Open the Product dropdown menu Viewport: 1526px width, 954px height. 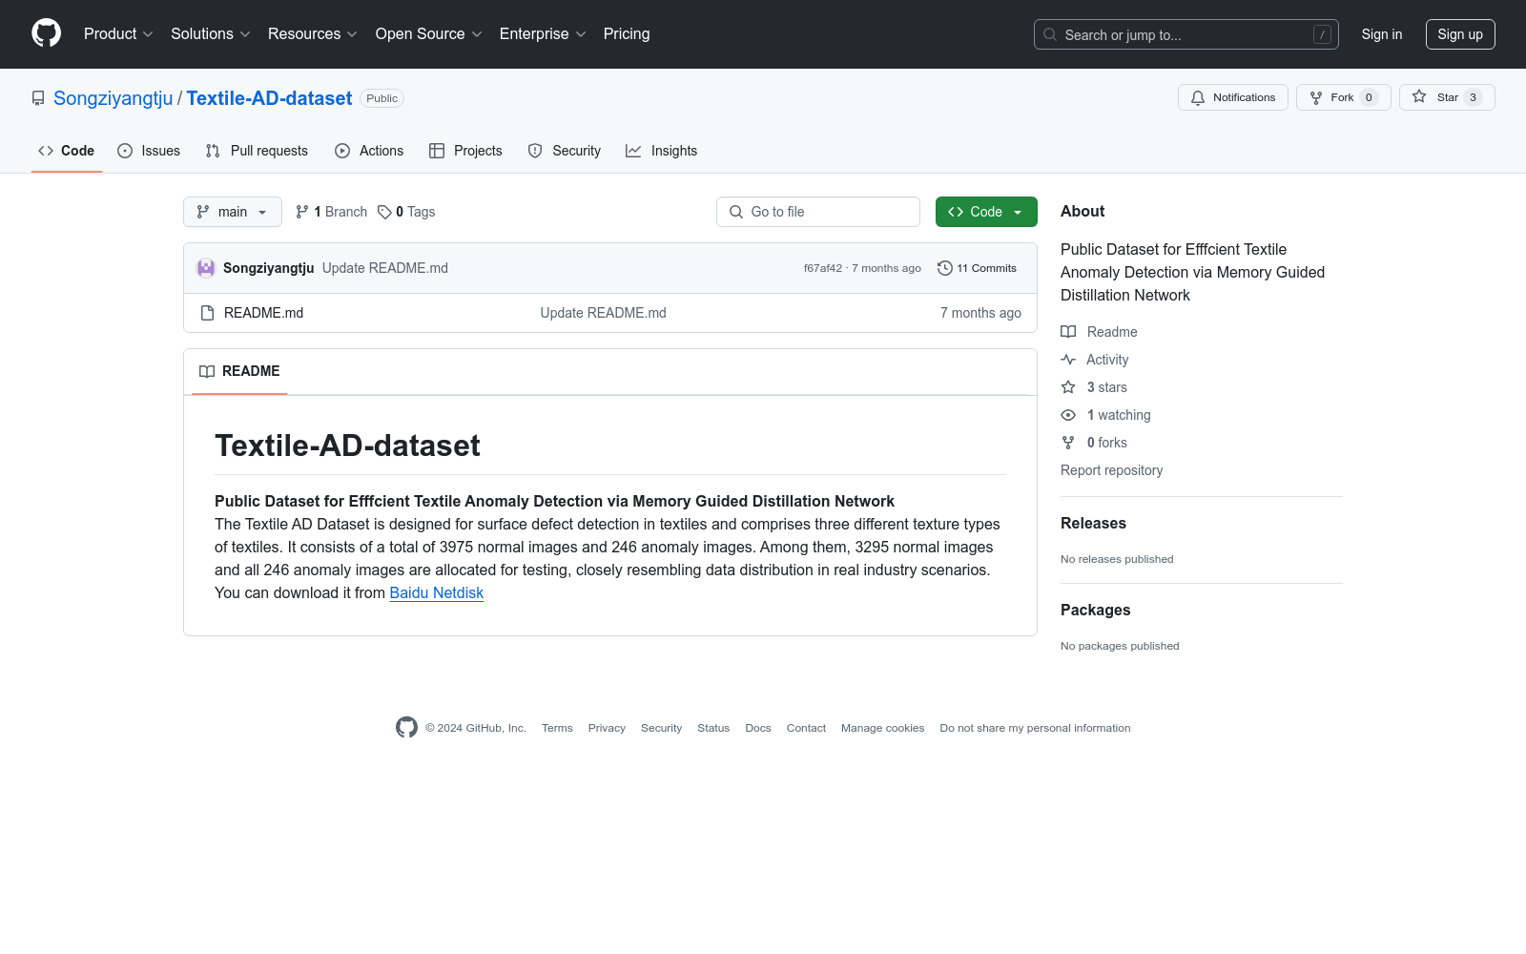click(x=118, y=33)
